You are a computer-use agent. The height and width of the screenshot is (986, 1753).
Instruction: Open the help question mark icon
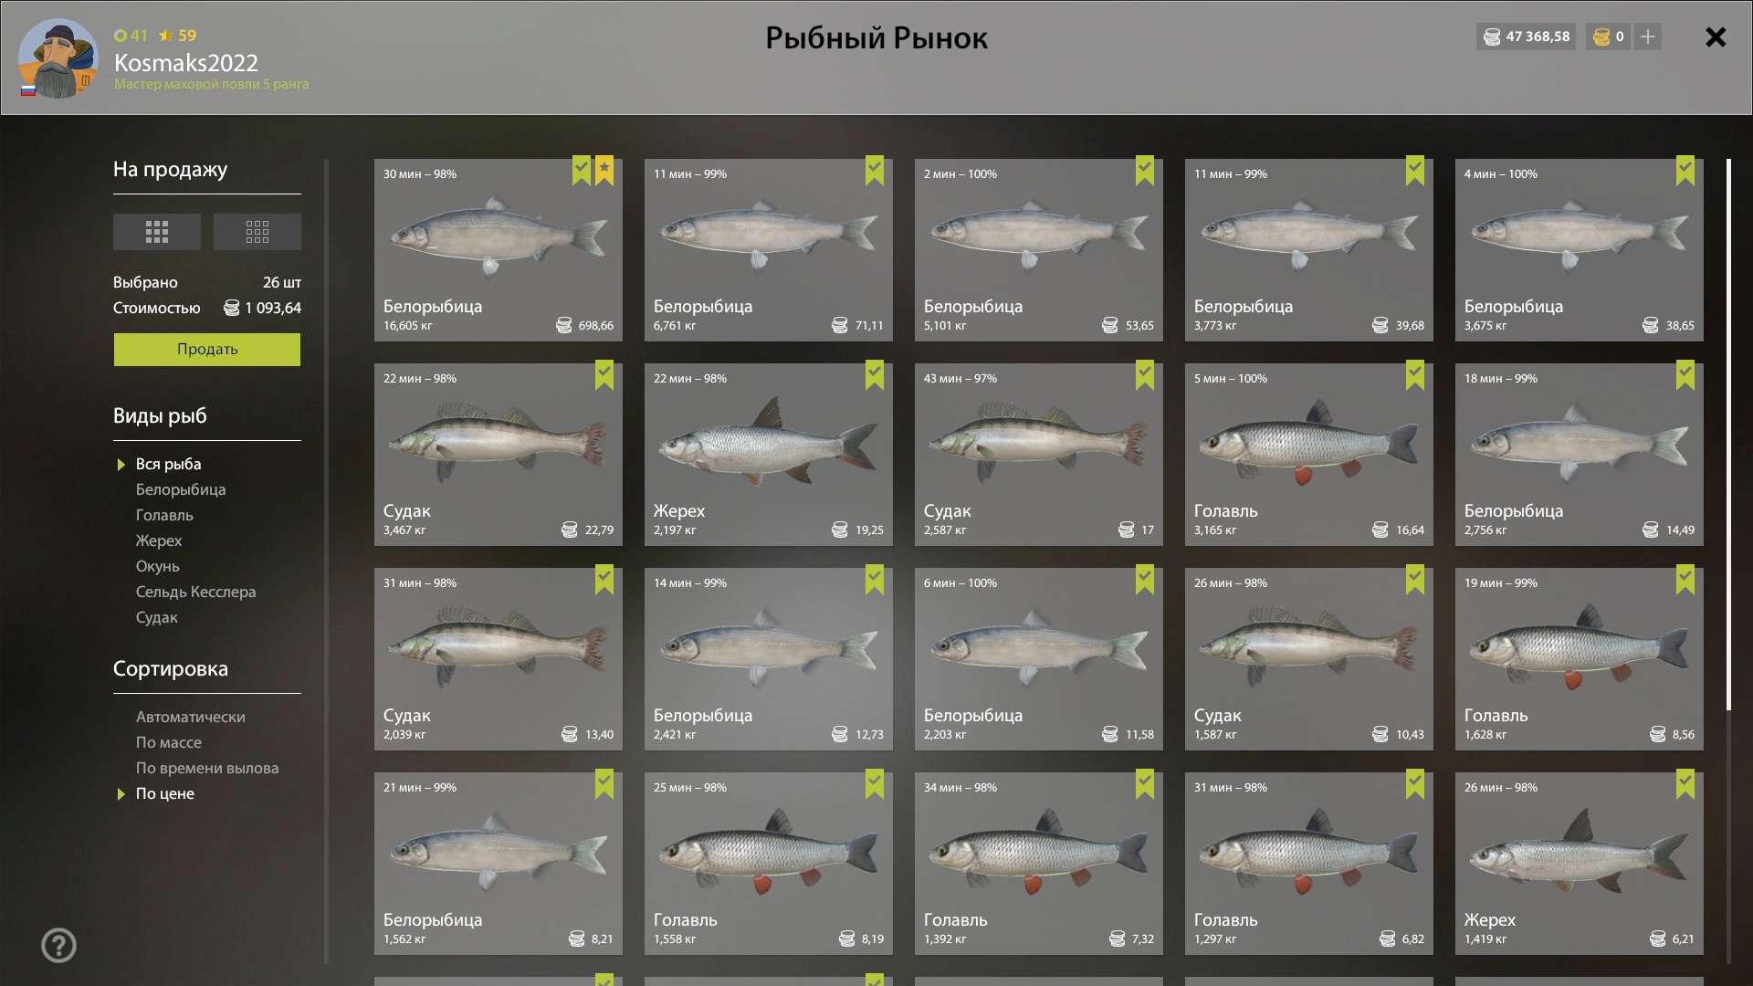point(59,946)
